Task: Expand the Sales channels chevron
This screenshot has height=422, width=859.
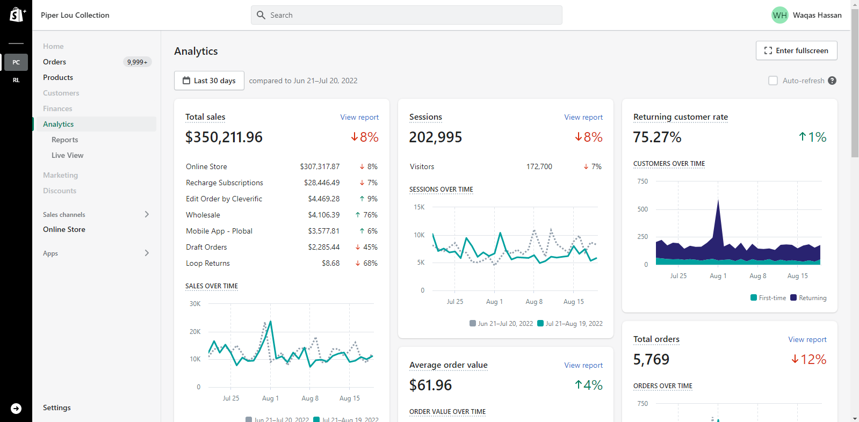Action: point(147,214)
